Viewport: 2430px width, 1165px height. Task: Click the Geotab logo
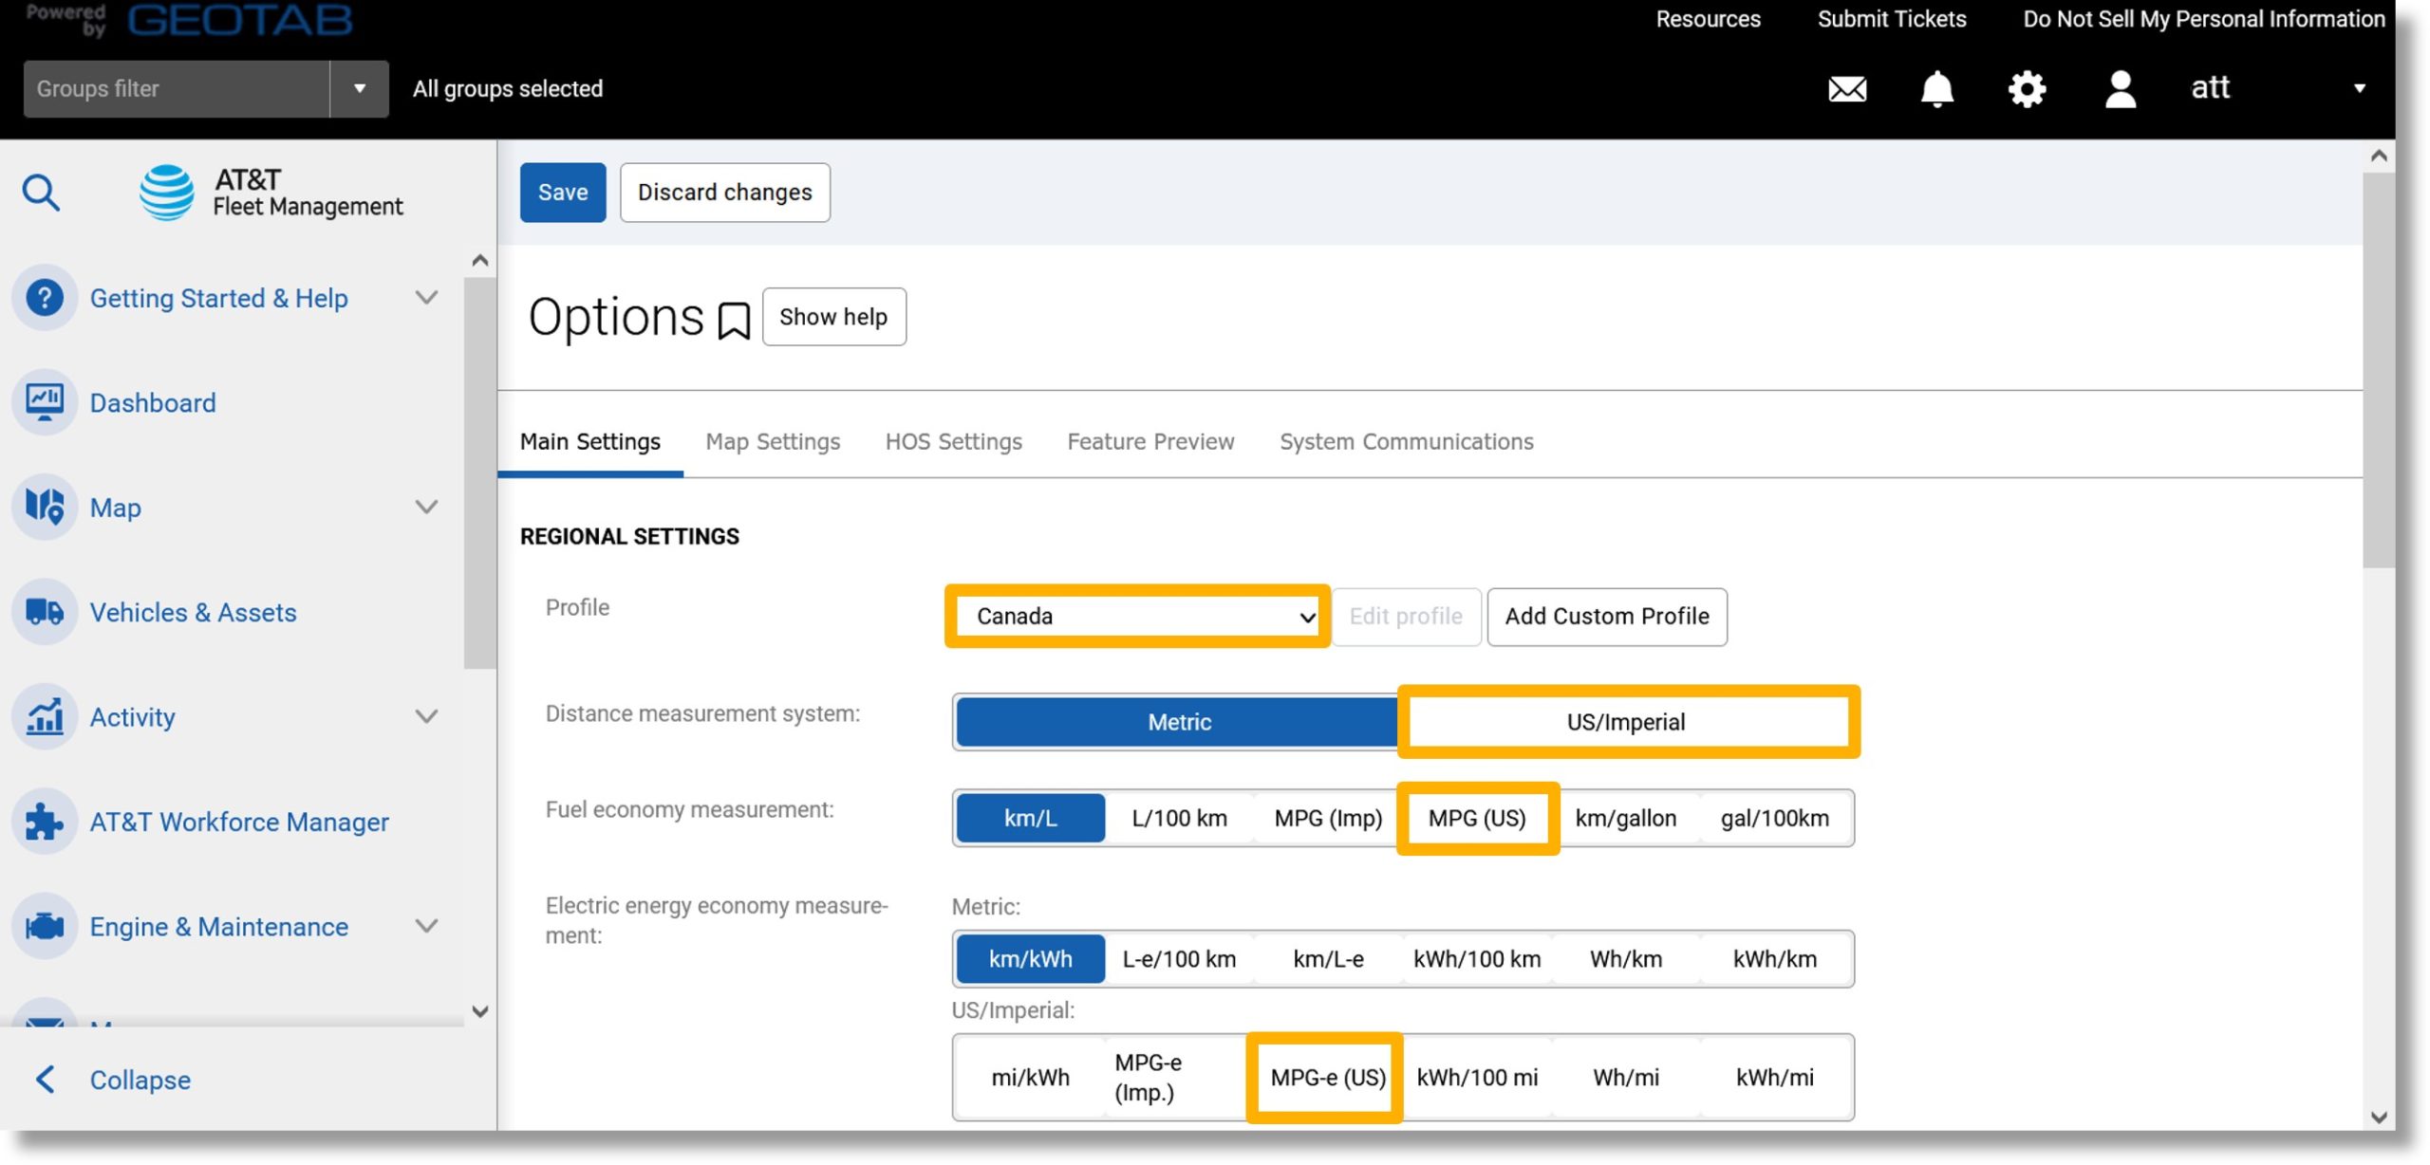coord(239,19)
